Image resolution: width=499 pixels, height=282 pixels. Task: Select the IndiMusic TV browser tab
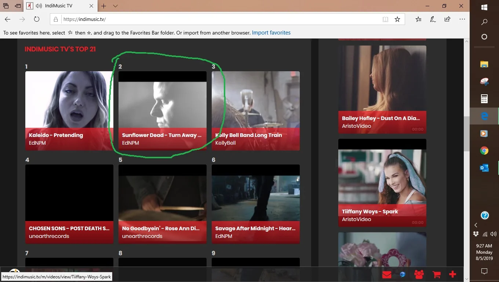(x=61, y=6)
